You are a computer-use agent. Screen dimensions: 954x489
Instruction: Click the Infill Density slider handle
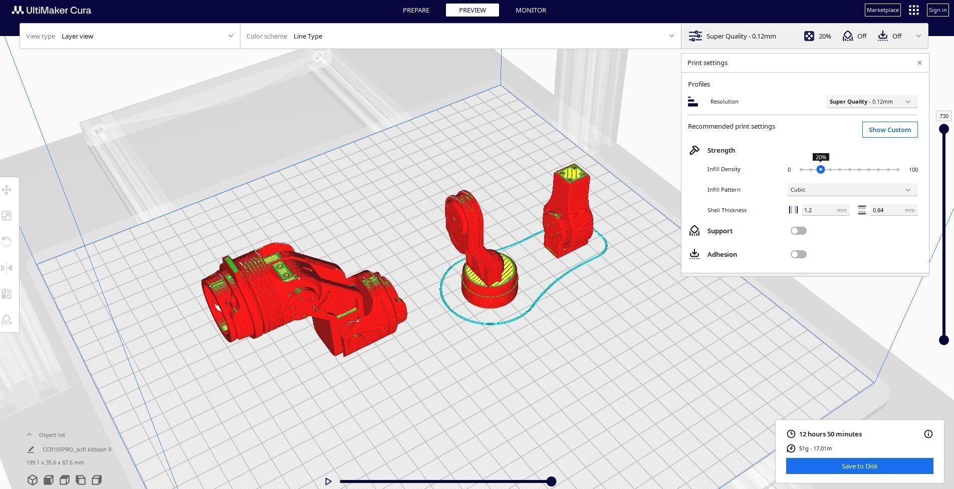(820, 170)
